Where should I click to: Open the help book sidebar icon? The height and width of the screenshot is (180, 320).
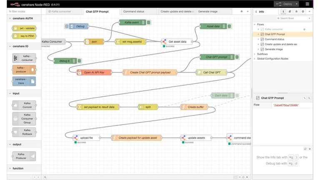(x=290, y=11)
